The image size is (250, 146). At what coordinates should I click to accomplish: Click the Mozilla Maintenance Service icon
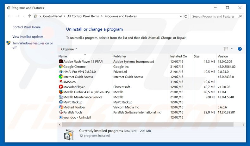point(61,97)
